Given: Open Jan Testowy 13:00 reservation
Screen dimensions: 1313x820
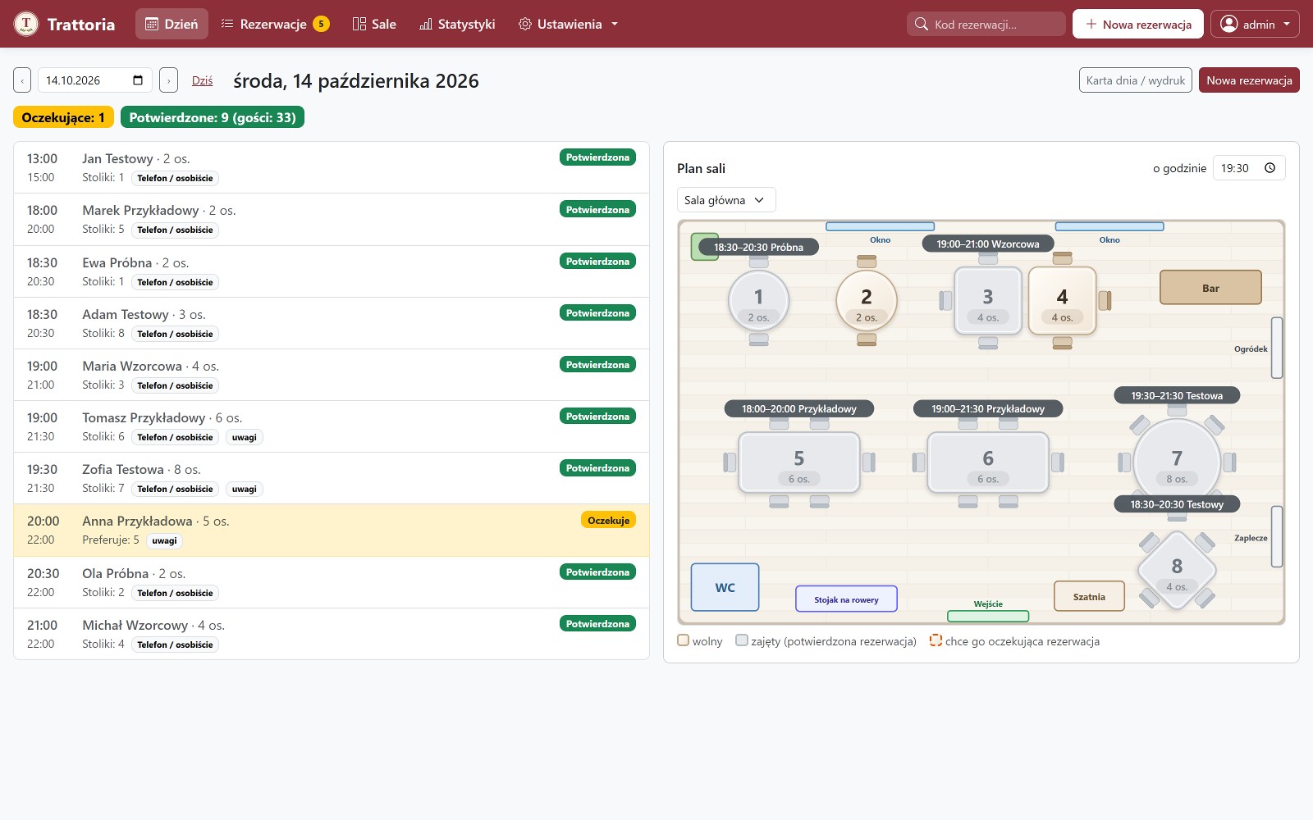Looking at the screenshot, I should 332,168.
